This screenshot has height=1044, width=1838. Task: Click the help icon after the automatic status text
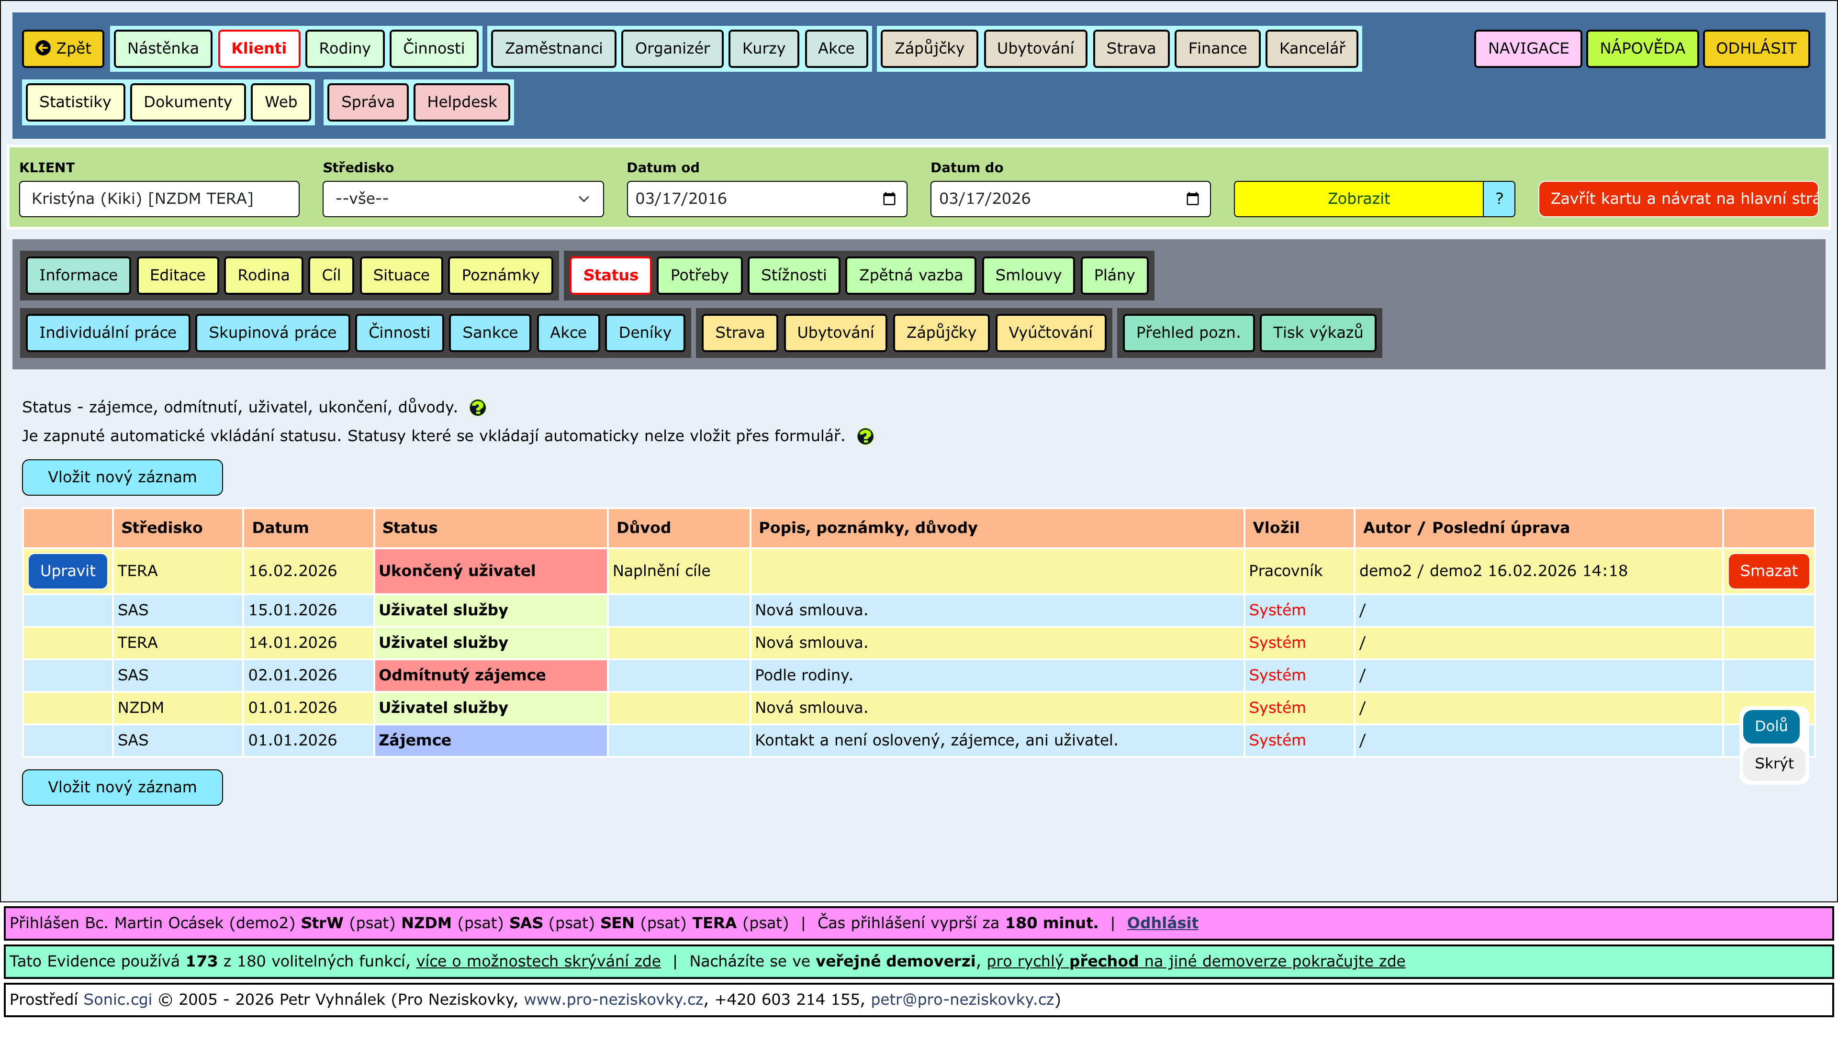(865, 437)
